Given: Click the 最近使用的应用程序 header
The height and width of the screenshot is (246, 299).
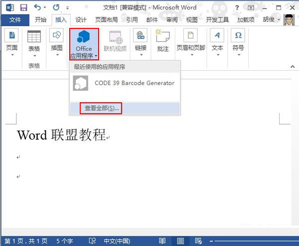Looking at the screenshot, I should coord(125,67).
